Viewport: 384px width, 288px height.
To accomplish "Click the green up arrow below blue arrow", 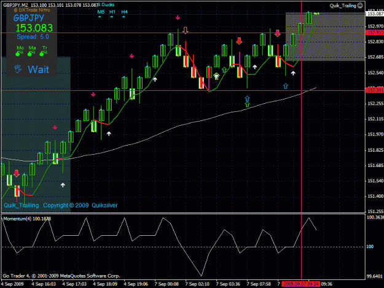I will point(247,105).
